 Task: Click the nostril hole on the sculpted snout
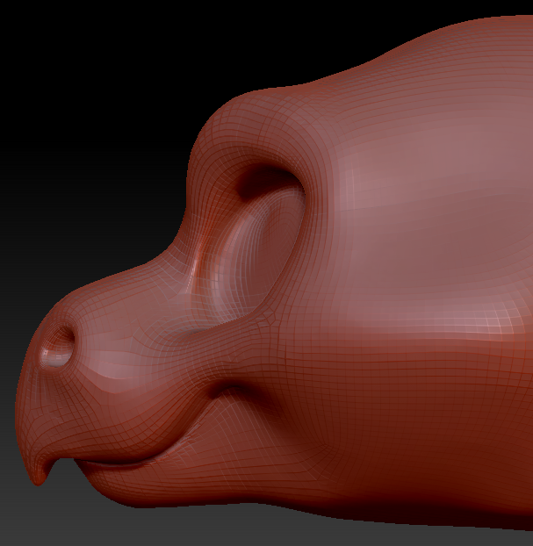(58, 347)
